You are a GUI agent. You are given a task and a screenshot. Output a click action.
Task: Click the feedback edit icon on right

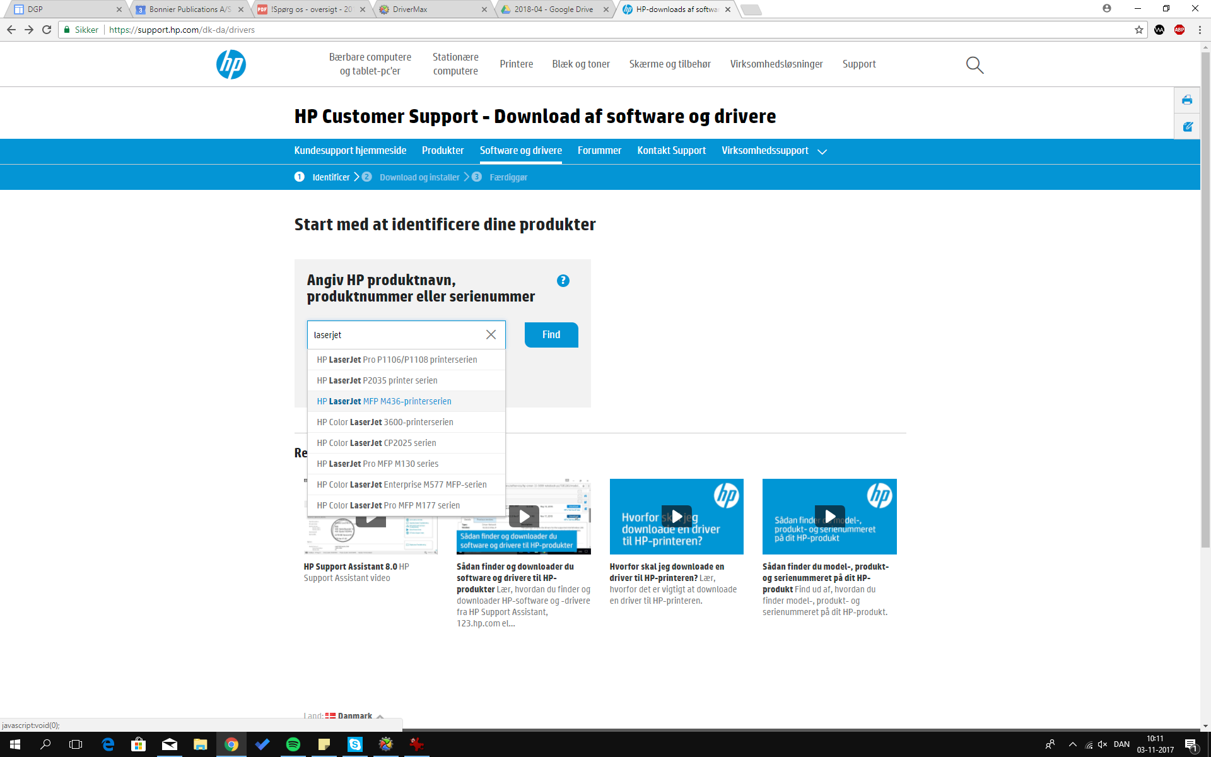pos(1186,127)
